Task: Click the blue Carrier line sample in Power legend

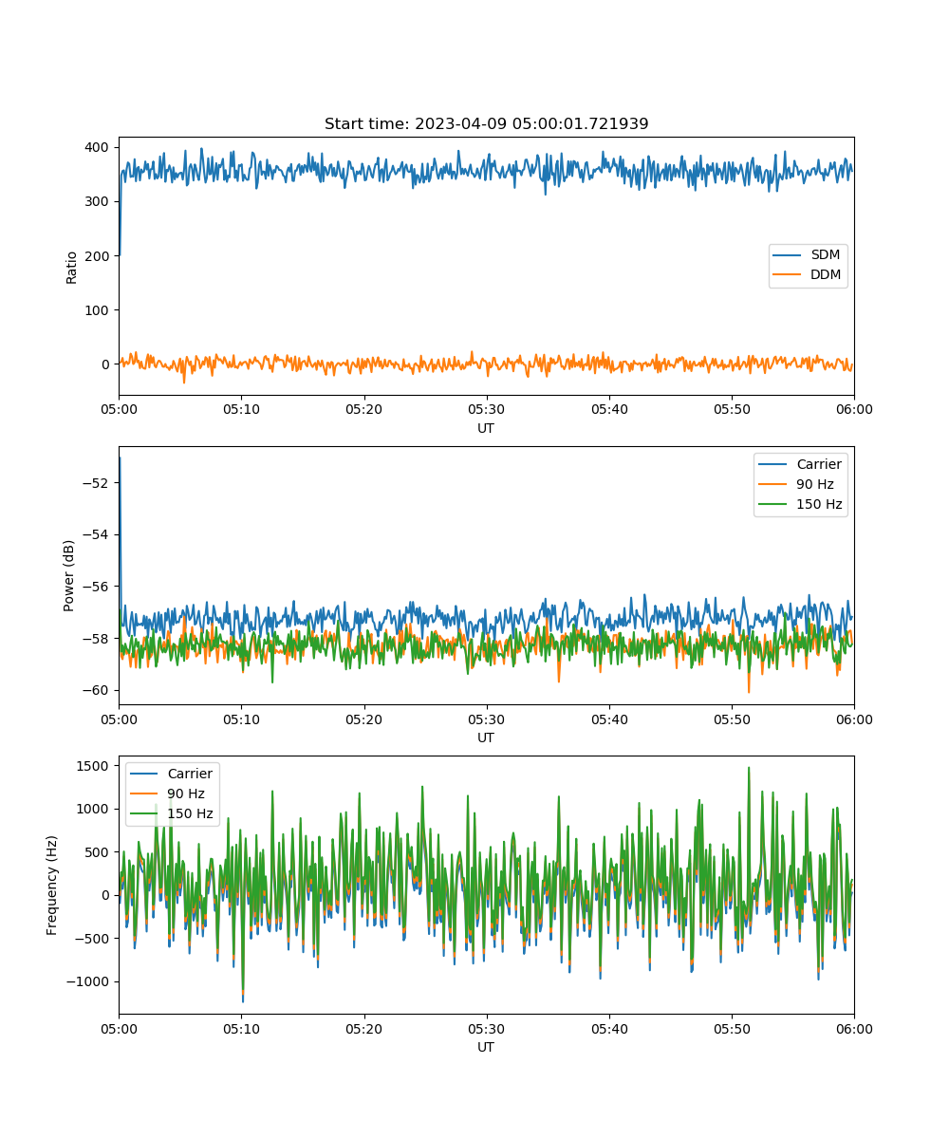Action: (773, 465)
